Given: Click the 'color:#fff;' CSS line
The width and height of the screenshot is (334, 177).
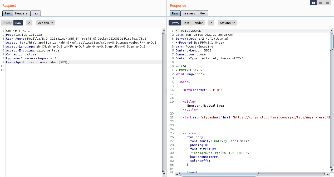Looking at the screenshot, I should point(200,161).
